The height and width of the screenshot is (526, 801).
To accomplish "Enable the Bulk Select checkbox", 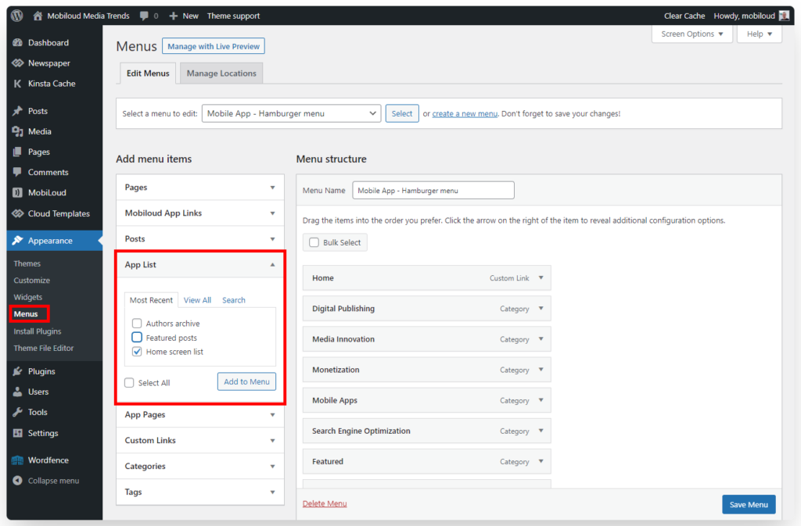I will pos(314,242).
